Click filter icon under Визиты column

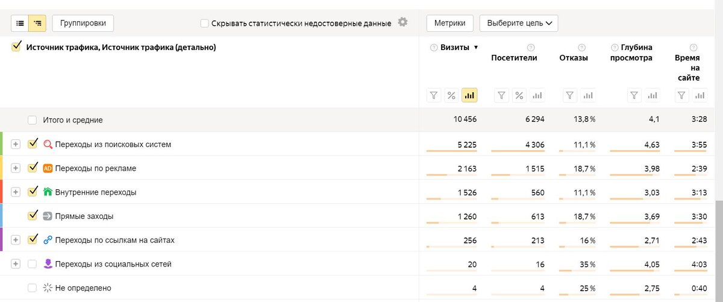click(434, 95)
